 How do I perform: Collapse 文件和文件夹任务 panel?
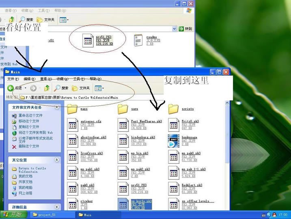pyautogui.click(x=57, y=107)
